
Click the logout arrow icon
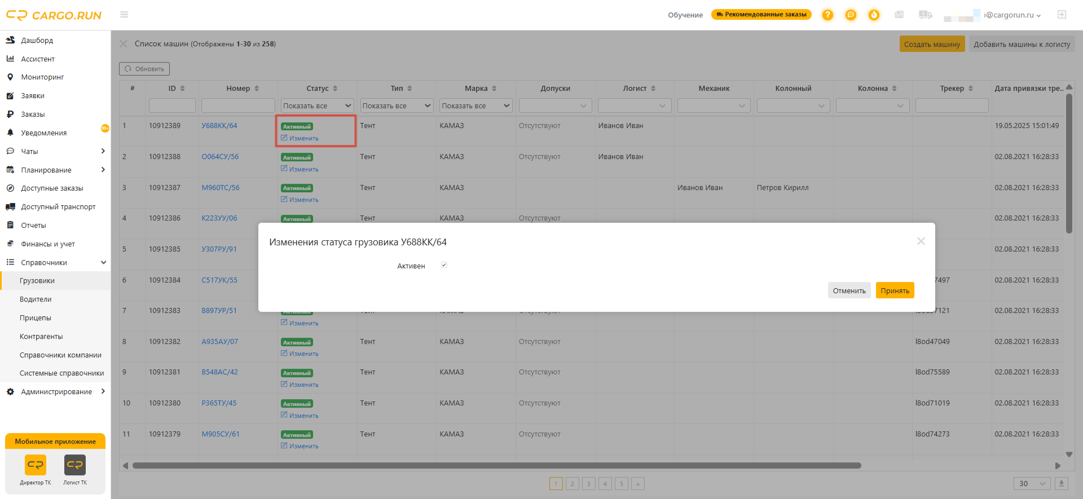[x=1062, y=15]
